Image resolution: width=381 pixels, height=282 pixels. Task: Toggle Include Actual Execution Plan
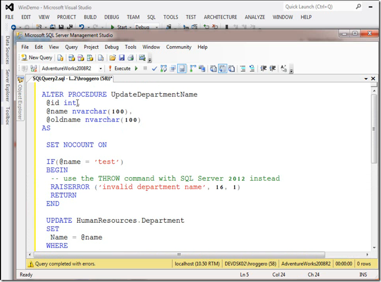(193, 69)
